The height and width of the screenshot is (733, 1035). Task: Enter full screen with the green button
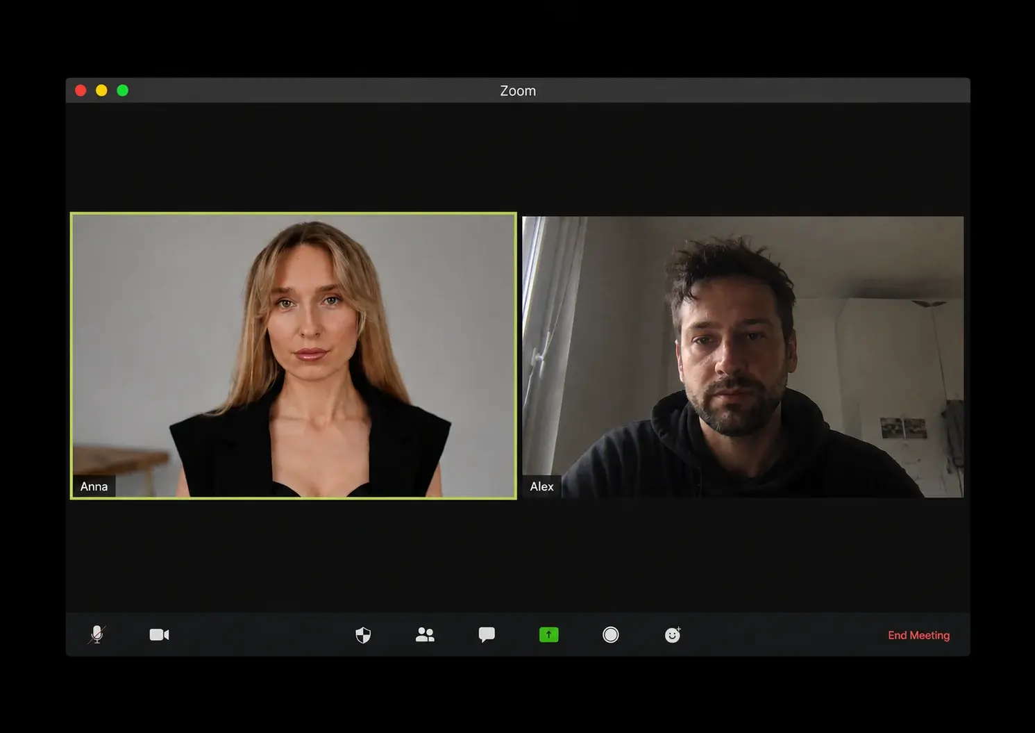[123, 90]
